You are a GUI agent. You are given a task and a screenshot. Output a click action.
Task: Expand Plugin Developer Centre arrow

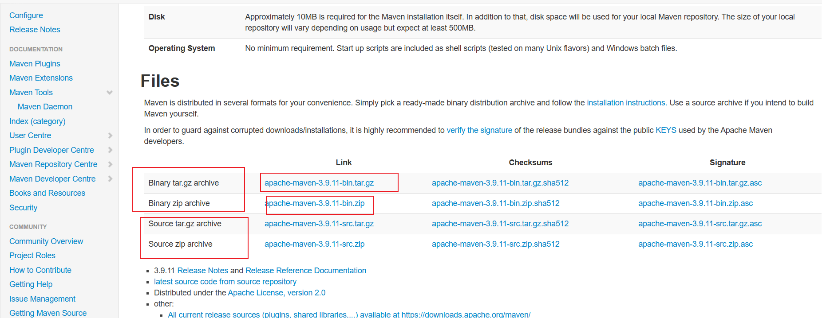110,150
